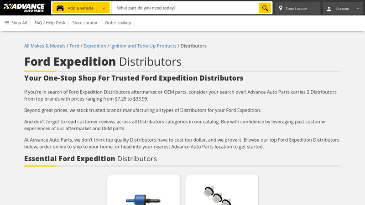Open the blue valve product card
365x205 pixels.
click(x=143, y=190)
